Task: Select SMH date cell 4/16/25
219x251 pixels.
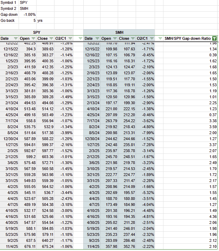Action: (x=92, y=217)
